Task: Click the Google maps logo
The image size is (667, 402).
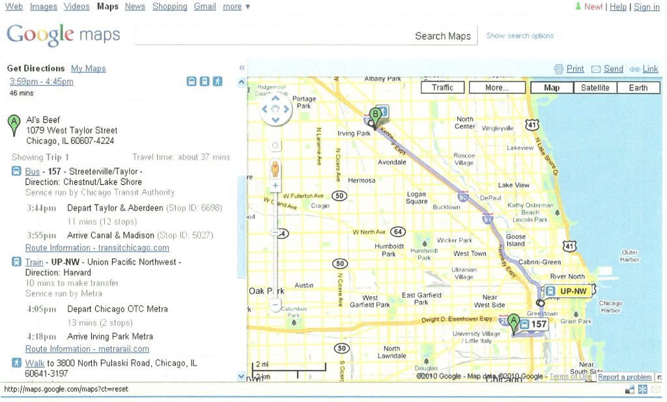Action: pyautogui.click(x=63, y=35)
